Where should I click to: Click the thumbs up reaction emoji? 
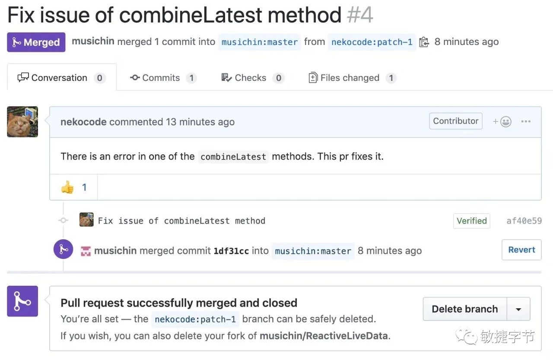click(67, 187)
